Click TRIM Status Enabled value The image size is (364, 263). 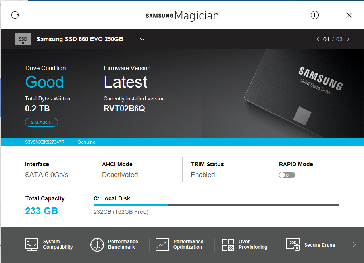[203, 175]
